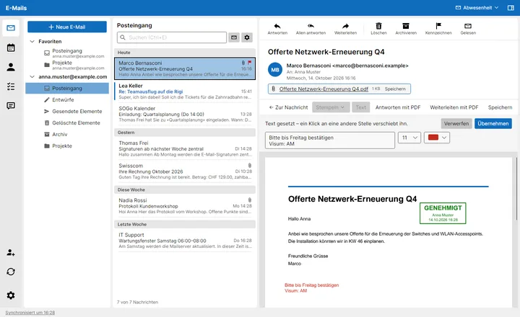Click the Verwerfen button

(x=456, y=123)
